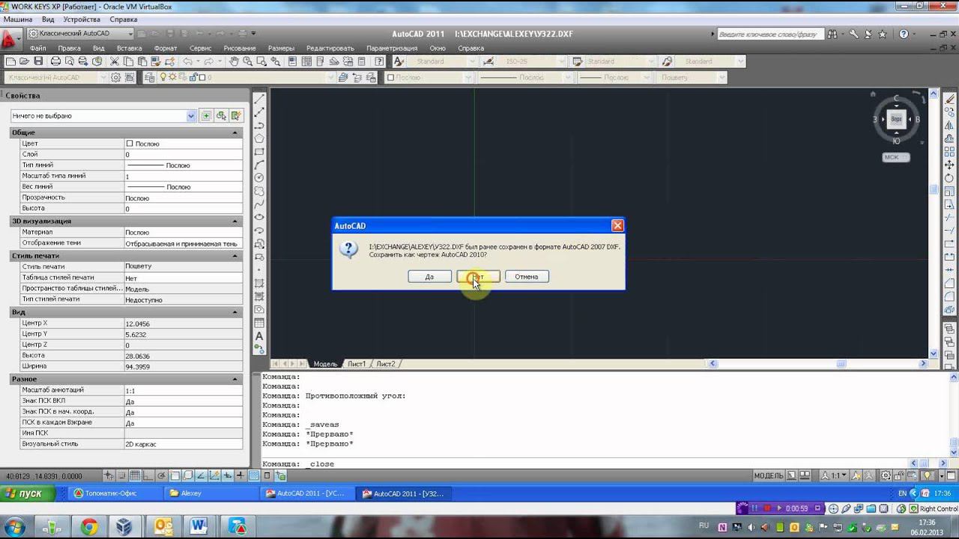Collapse the 'Общие' properties section
The height and width of the screenshot is (539, 959).
(235, 133)
